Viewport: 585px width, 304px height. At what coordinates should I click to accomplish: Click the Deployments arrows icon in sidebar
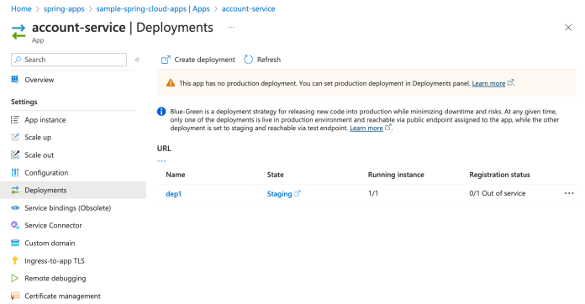pyautogui.click(x=15, y=190)
